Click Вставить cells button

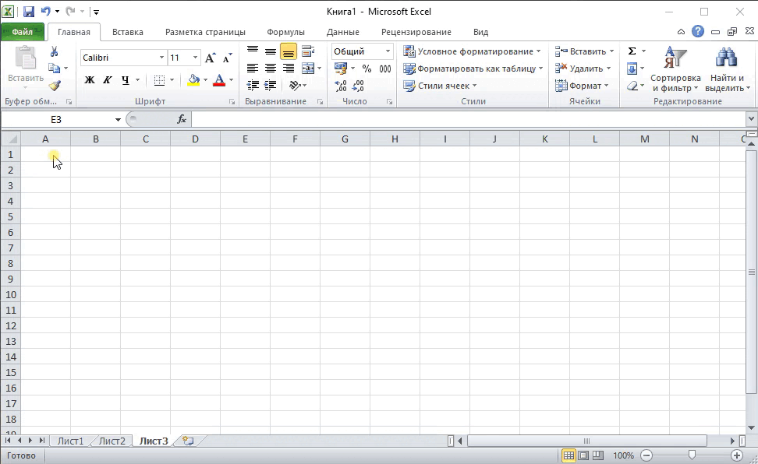tap(584, 51)
